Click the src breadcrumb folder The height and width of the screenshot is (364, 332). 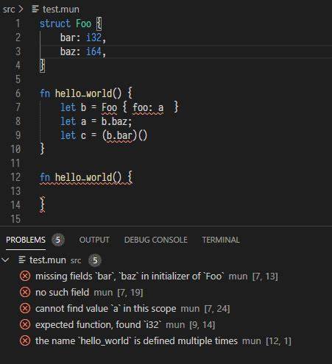click(9, 10)
